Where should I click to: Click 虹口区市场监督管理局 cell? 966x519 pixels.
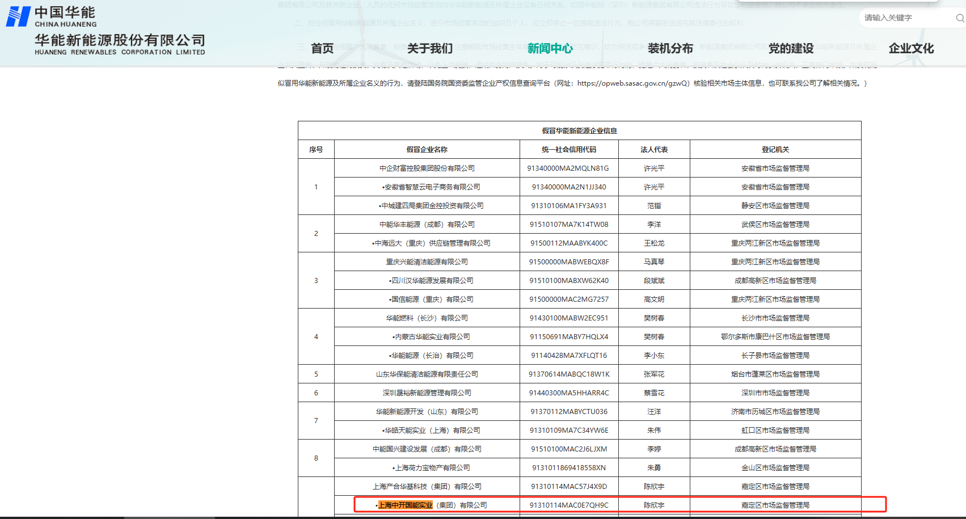(x=775, y=431)
